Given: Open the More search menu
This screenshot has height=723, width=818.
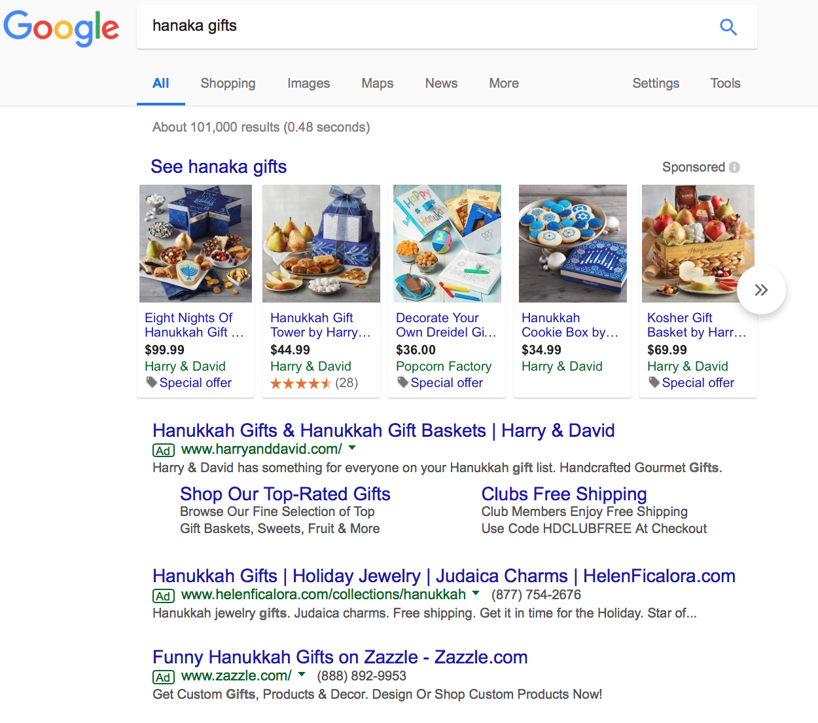Looking at the screenshot, I should (504, 83).
